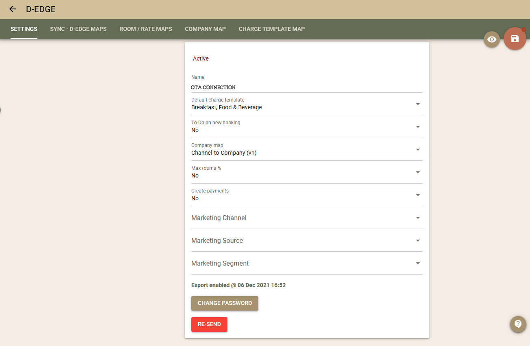Open the Room / Rate Maps tab
This screenshot has width=530, height=346.
coord(146,29)
